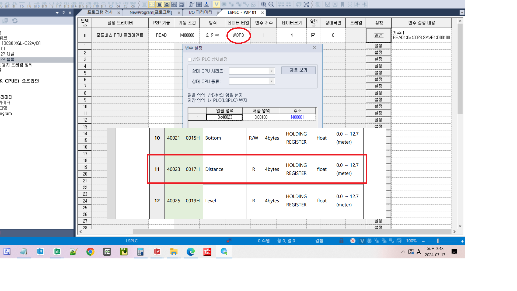This screenshot has height=291, width=517.
Task: Enable the 상대 PLC 상세설정 checkbox
Action: (x=190, y=59)
